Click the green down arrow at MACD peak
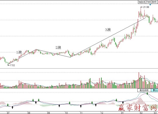 pos(147,93)
